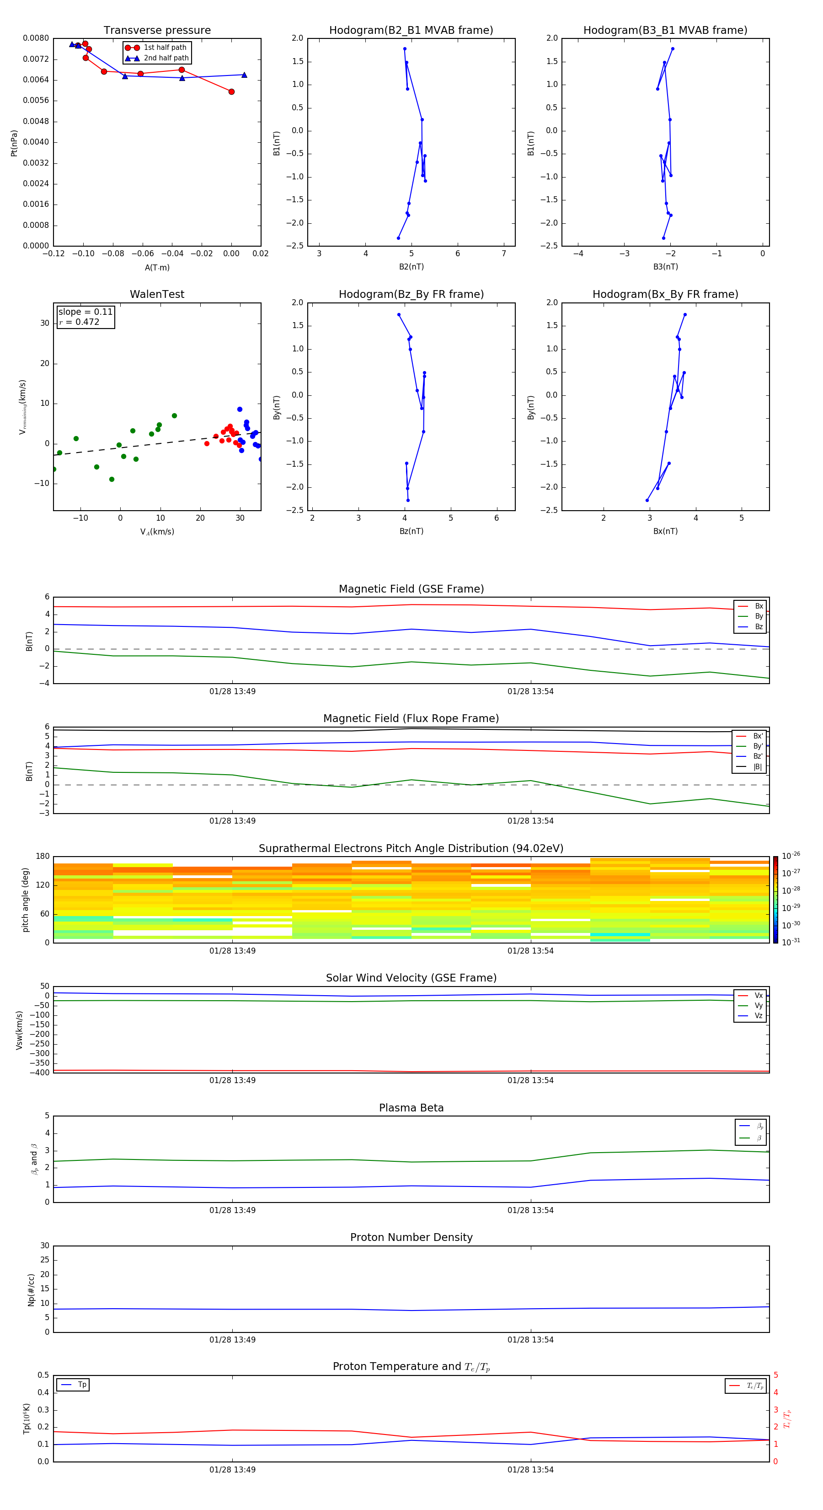Click the '2nd half path' legend entry
The width and height of the screenshot is (823, 1510).
(156, 58)
